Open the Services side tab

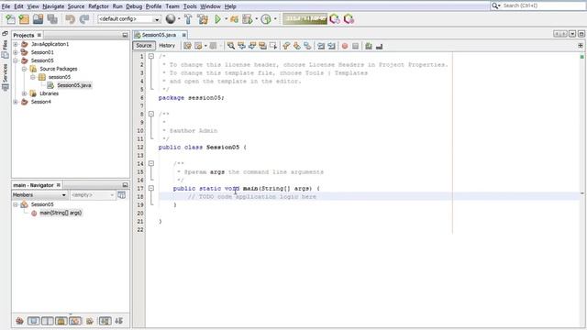[x=5, y=76]
